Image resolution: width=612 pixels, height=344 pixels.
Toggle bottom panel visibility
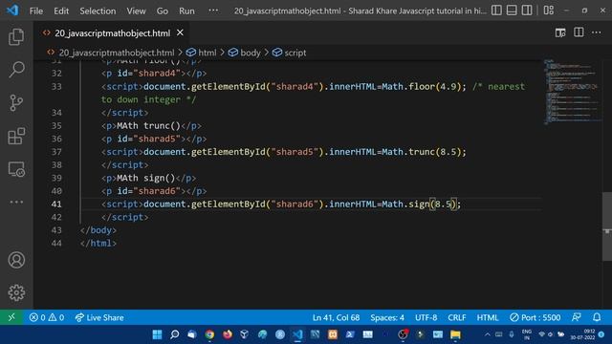click(512, 11)
